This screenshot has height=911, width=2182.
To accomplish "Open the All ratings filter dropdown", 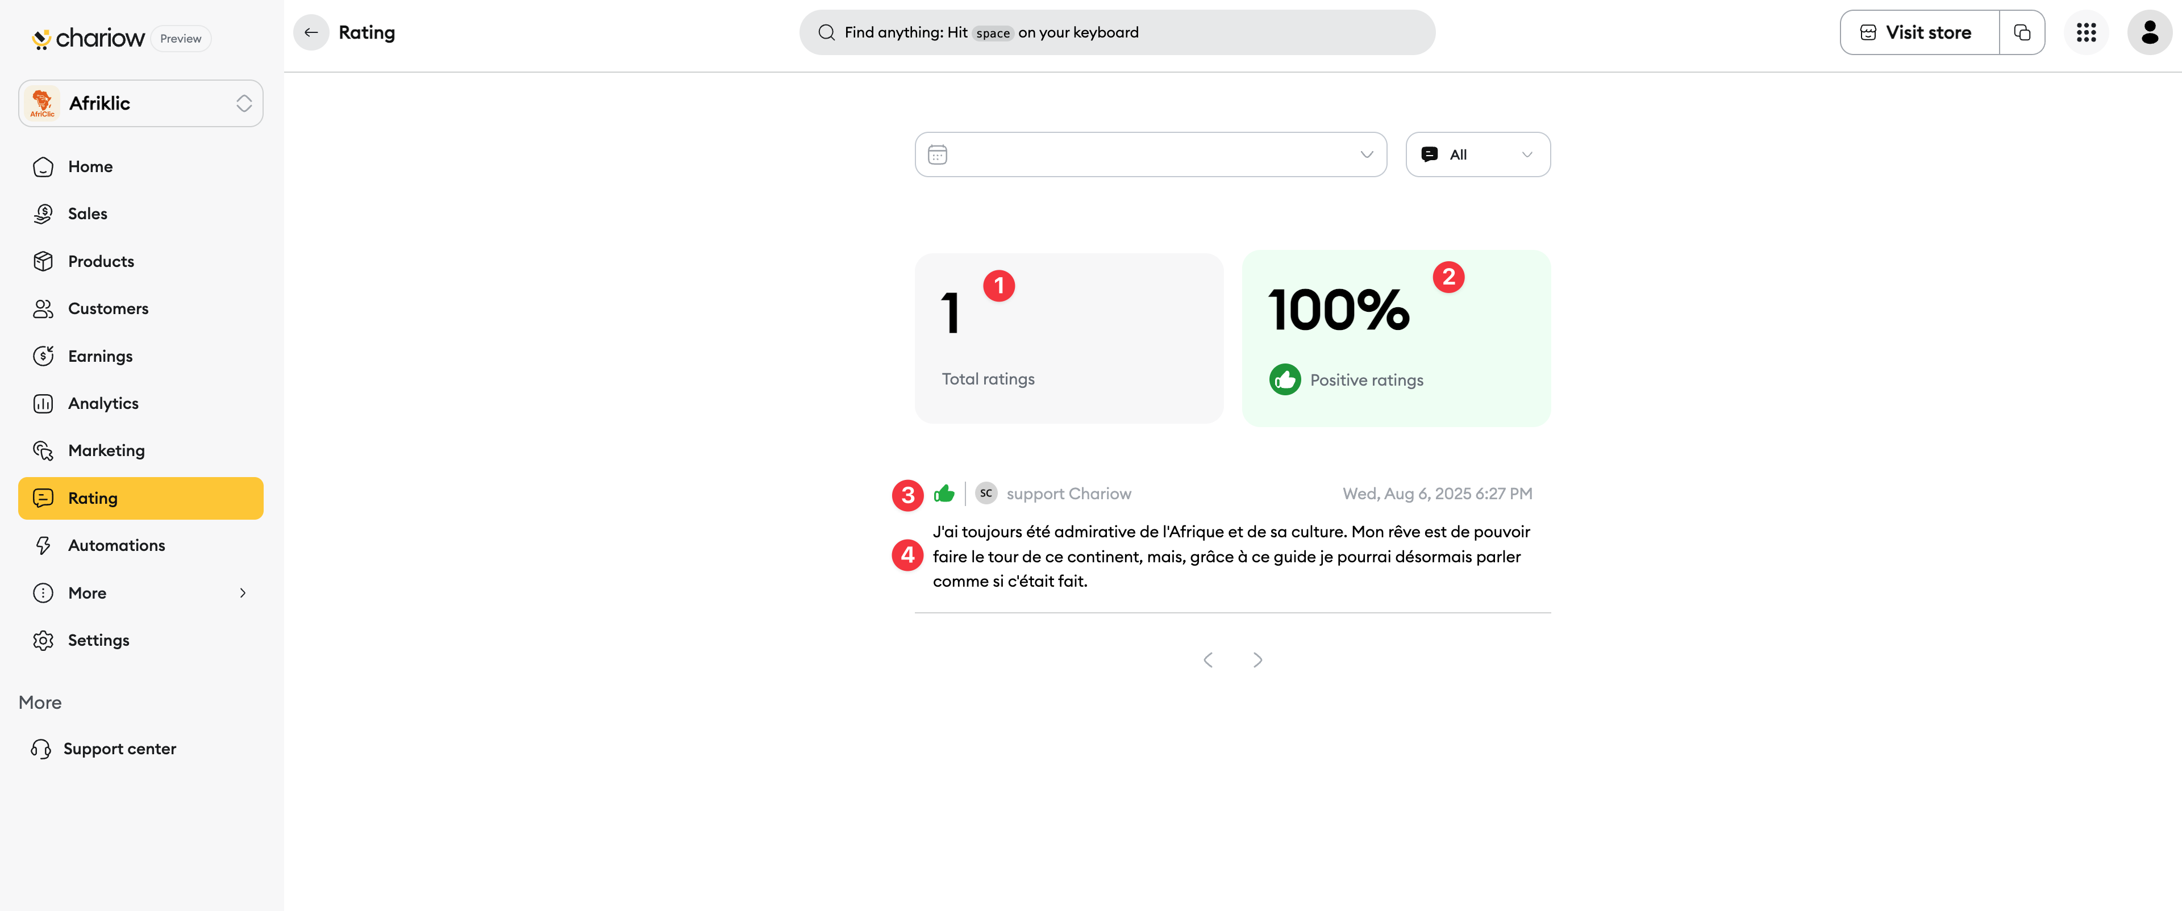I will point(1477,154).
